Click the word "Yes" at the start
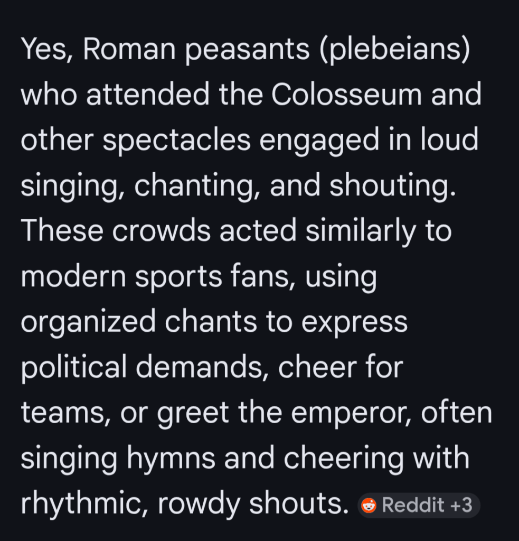Screen dimensions: 519x541 45,49
